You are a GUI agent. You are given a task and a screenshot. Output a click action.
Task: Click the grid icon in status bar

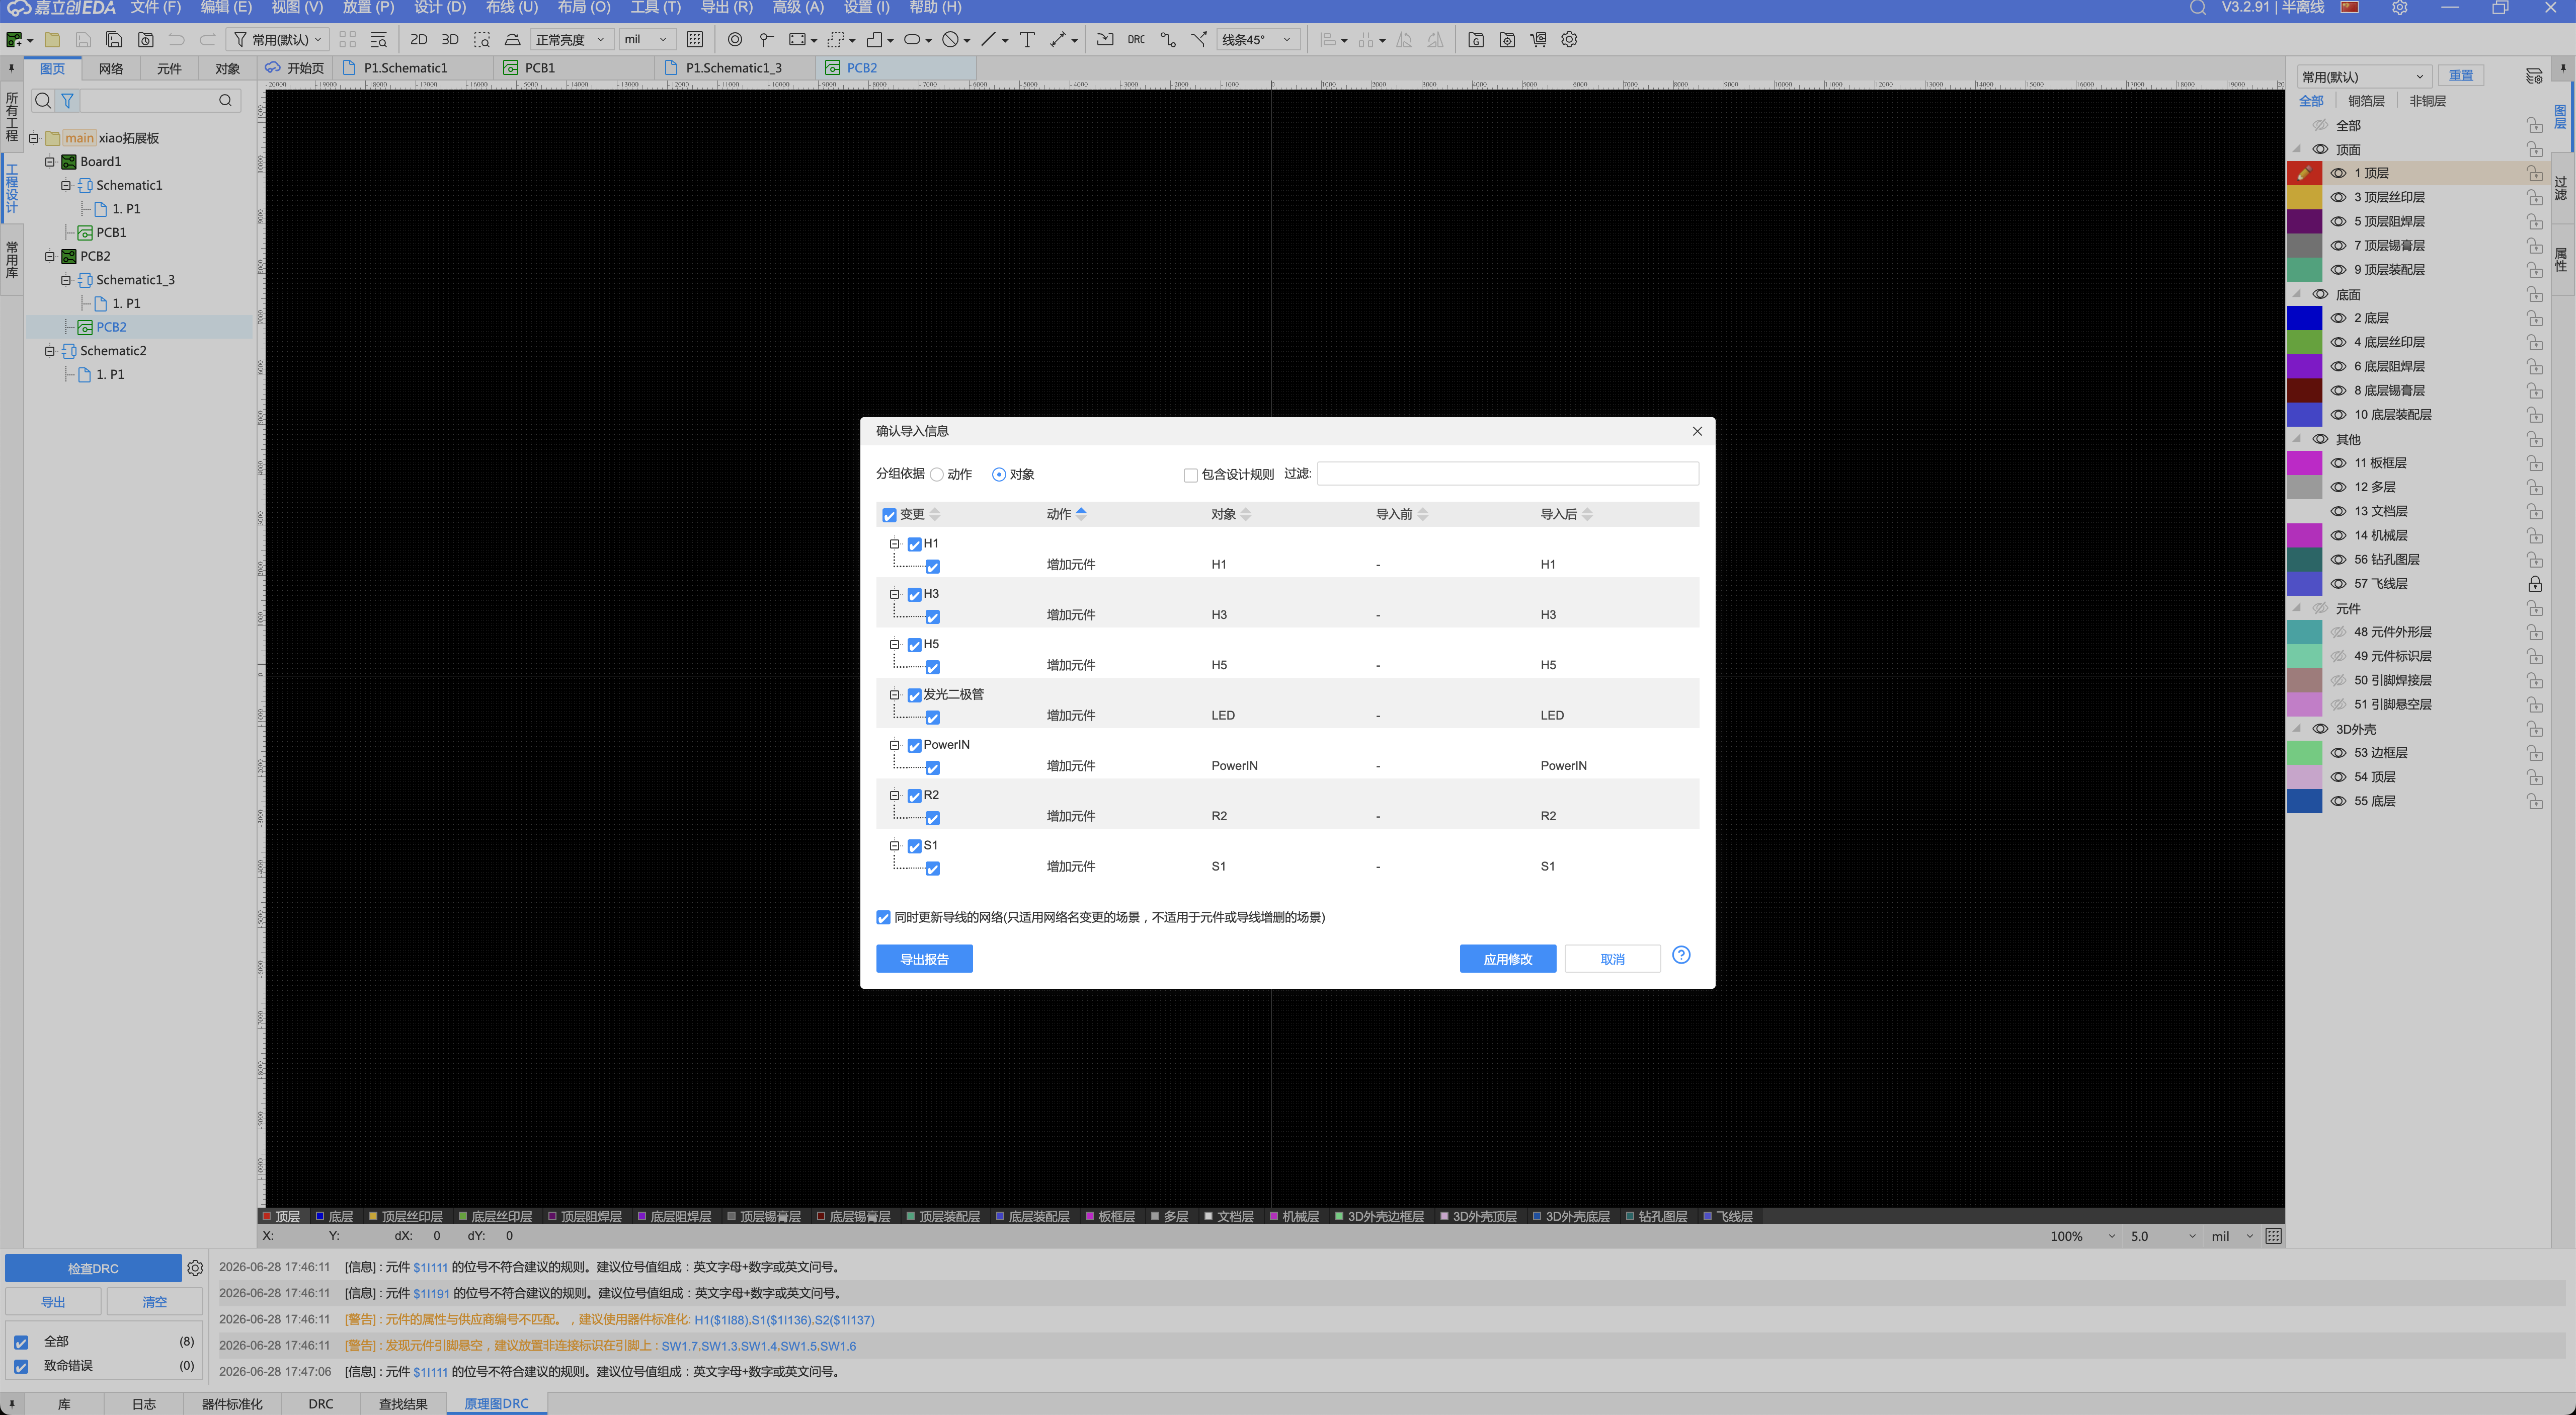tap(2273, 1236)
